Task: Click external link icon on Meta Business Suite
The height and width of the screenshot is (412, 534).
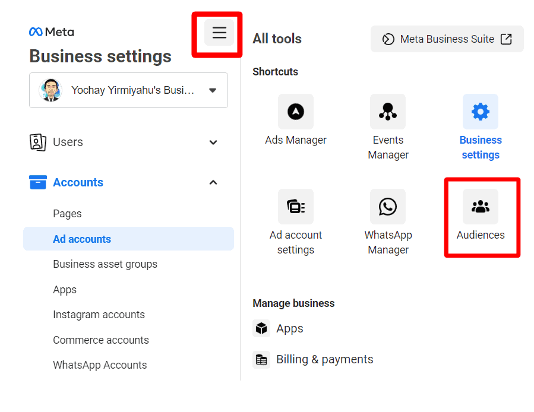Action: click(506, 39)
